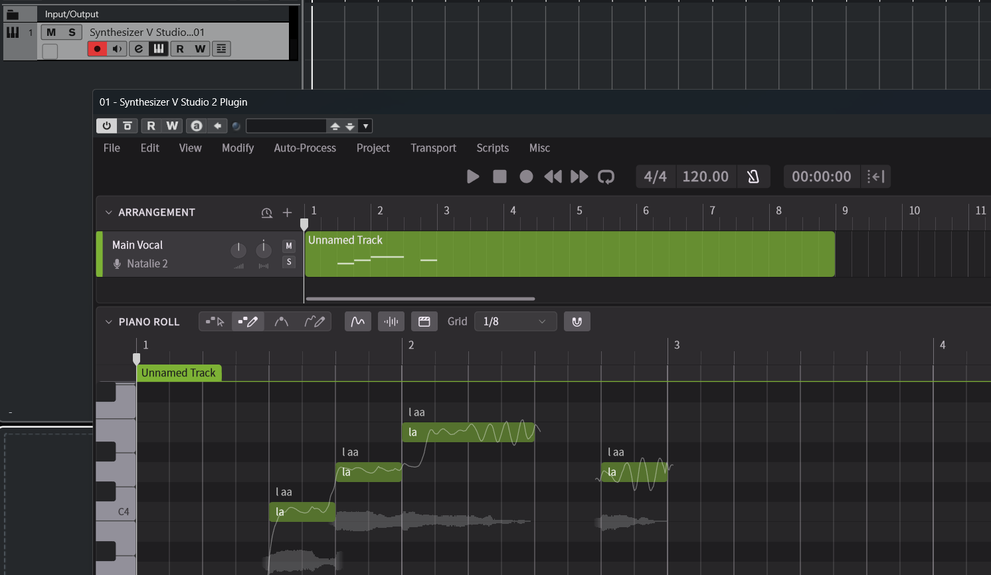Click the tempo track clock icon

pos(267,213)
